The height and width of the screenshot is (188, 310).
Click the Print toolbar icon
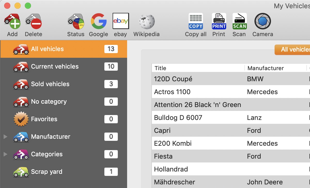219,21
